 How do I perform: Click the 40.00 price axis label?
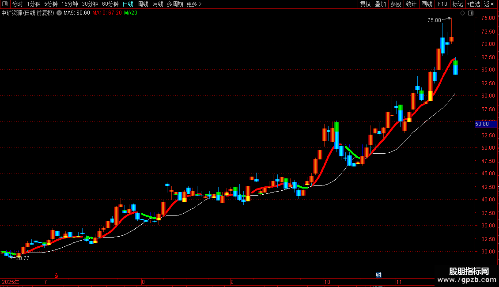[x=488, y=200]
